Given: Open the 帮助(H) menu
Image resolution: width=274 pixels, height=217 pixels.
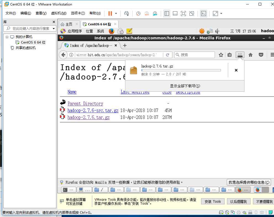Looking at the screenshot, I should click(x=95, y=13).
